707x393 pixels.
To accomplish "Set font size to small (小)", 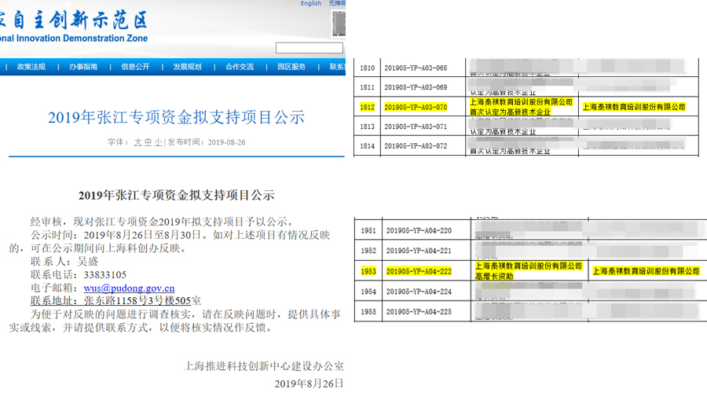I will [158, 142].
